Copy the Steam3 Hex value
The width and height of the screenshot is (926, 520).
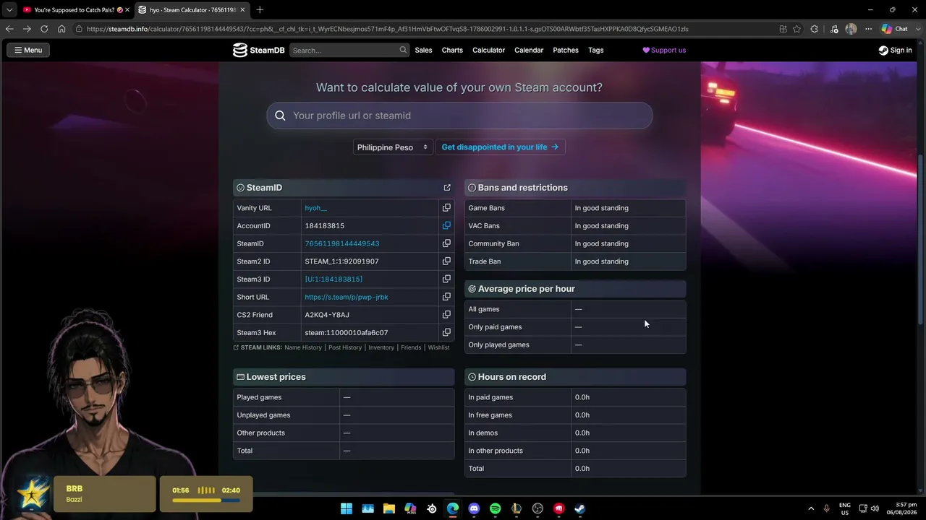click(x=446, y=332)
